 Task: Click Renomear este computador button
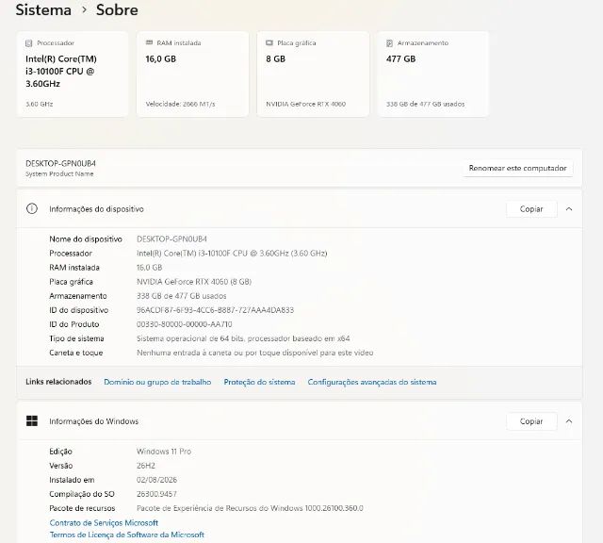(517, 168)
